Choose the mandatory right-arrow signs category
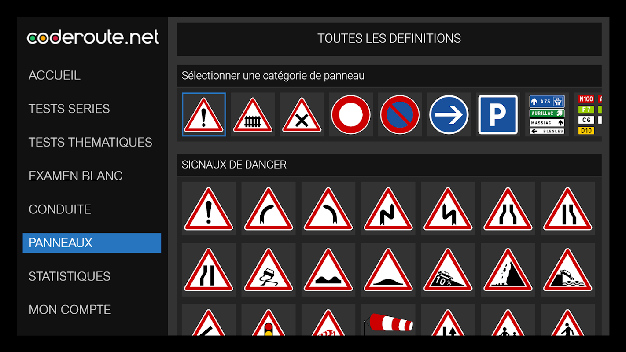Image resolution: width=626 pixels, height=352 pixels. click(x=449, y=114)
